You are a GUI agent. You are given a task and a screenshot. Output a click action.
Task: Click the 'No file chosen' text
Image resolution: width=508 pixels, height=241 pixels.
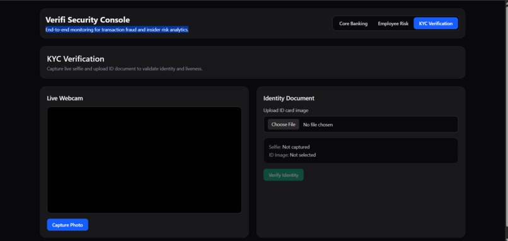pyautogui.click(x=318, y=125)
